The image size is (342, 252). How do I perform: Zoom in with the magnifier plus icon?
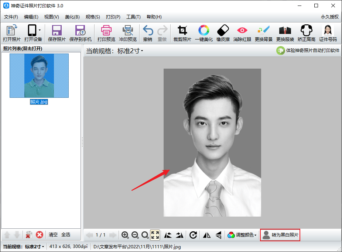click(x=126, y=235)
